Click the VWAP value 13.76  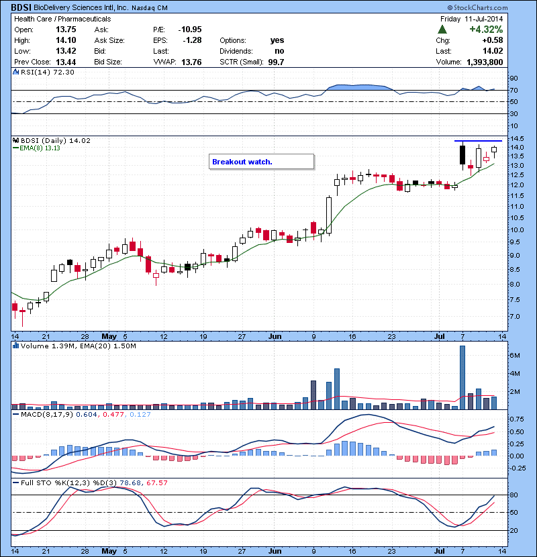pos(191,62)
